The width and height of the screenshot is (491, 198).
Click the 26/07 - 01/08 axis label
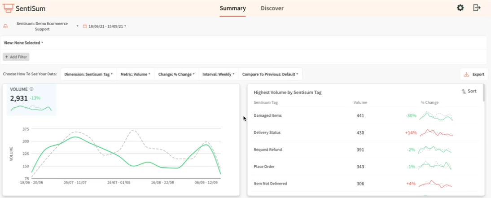click(119, 182)
